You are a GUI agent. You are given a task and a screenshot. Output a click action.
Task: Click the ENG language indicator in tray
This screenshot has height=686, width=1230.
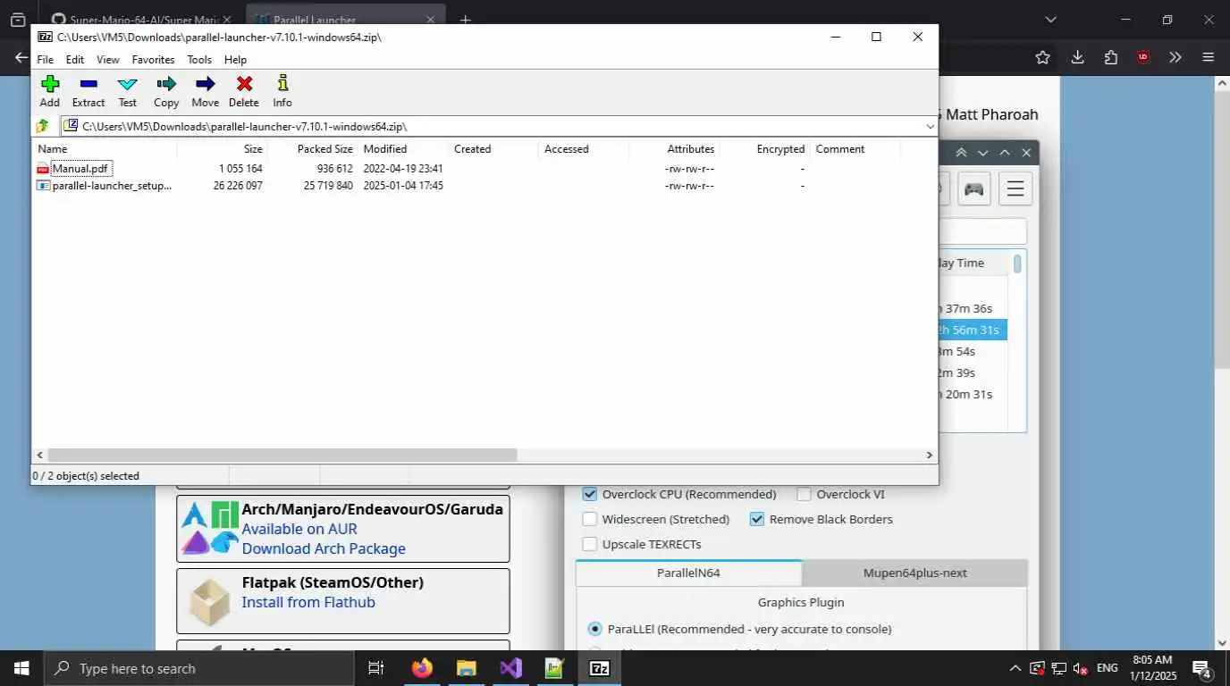1107,668
